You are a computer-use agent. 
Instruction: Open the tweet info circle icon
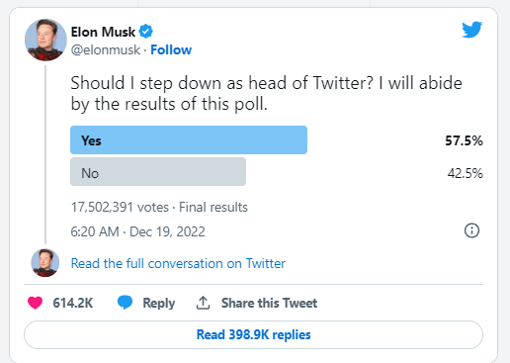(471, 230)
